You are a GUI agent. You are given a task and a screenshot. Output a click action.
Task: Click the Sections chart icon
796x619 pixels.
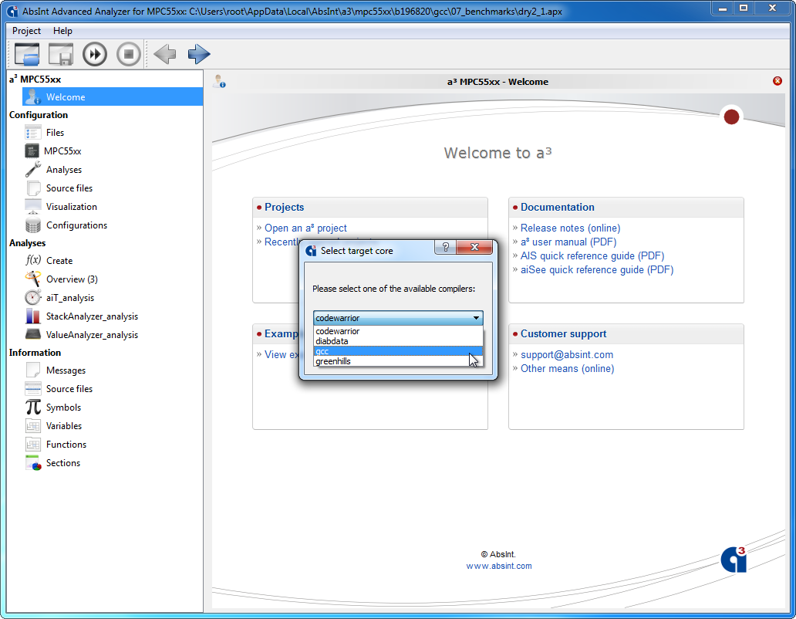pos(33,463)
